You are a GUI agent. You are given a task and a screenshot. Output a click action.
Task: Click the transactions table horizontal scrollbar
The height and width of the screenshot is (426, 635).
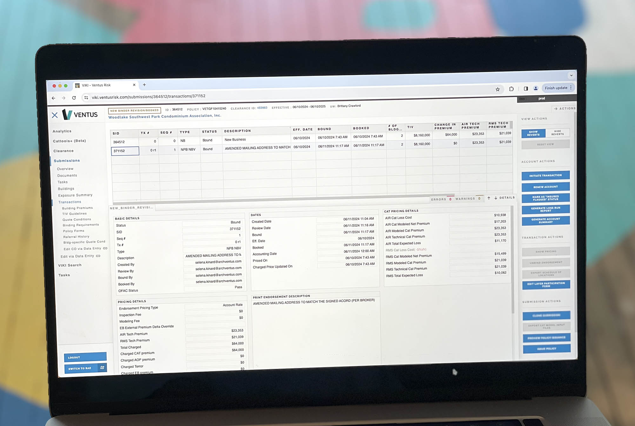tap(284, 200)
